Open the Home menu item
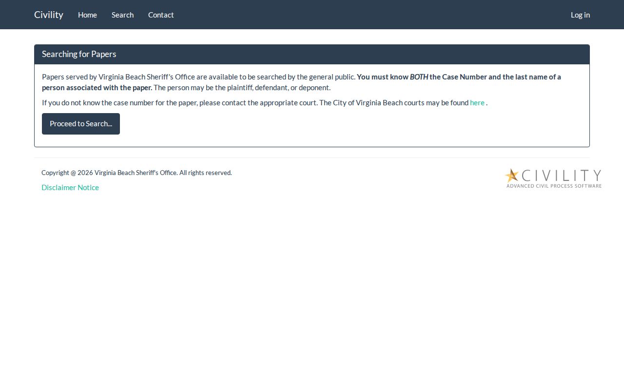624x390 pixels. pyautogui.click(x=87, y=15)
